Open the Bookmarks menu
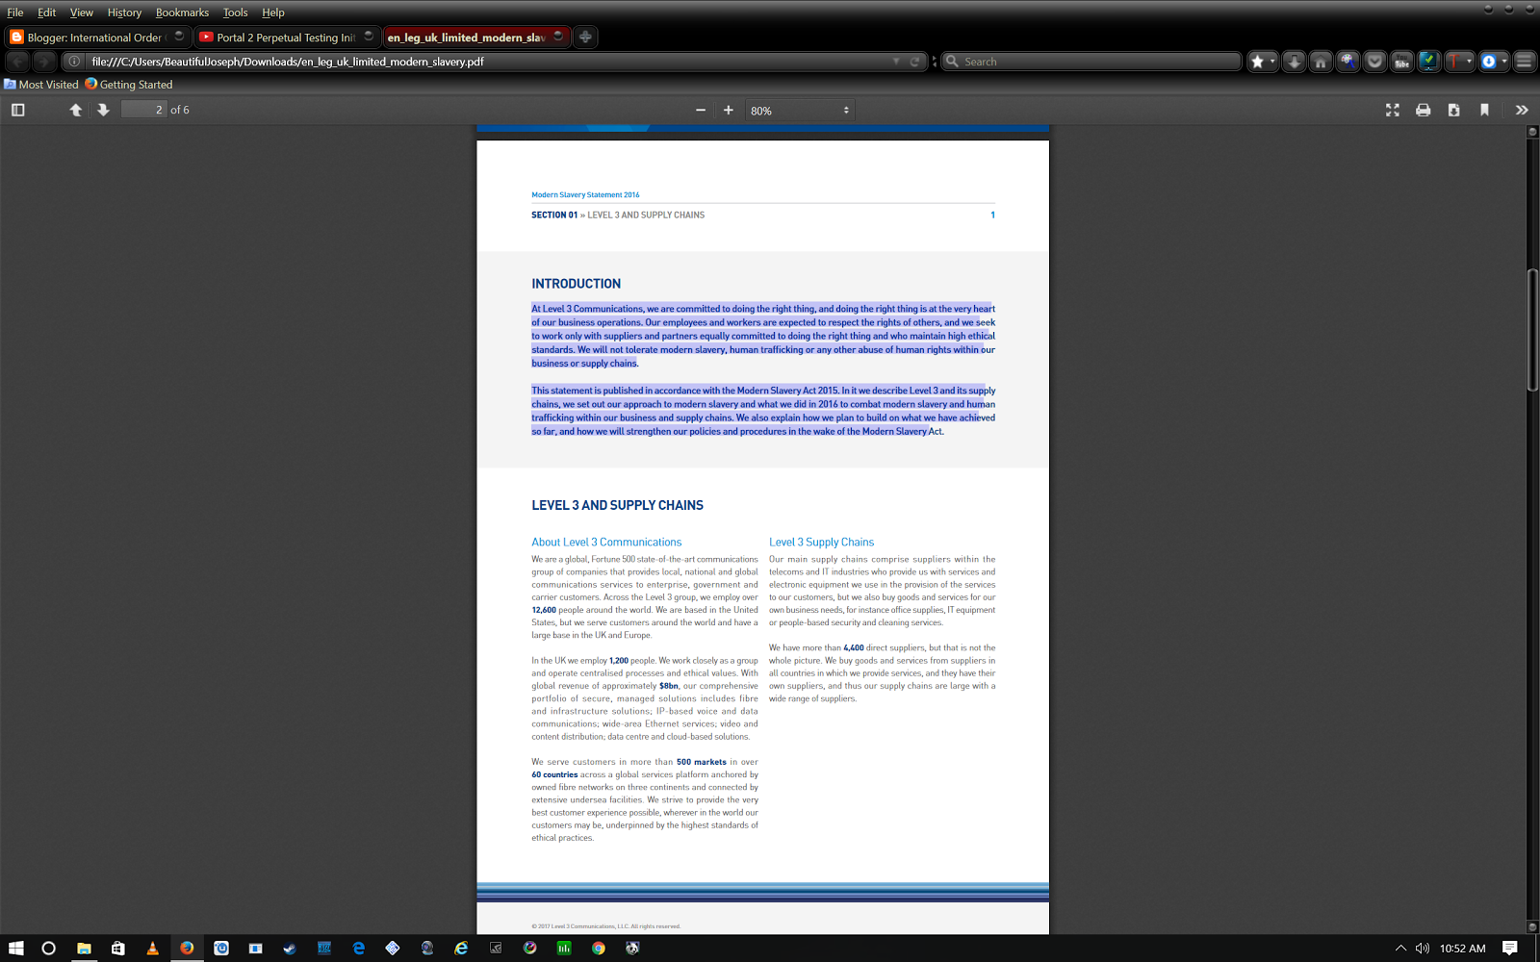1540x962 pixels. pyautogui.click(x=182, y=13)
